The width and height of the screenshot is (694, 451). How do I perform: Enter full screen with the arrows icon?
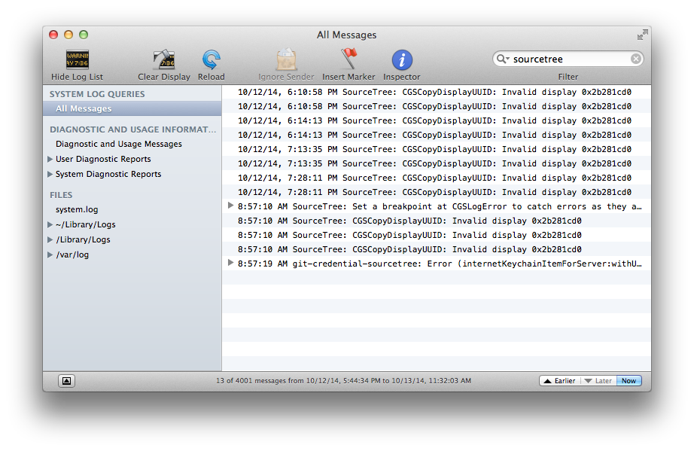642,35
